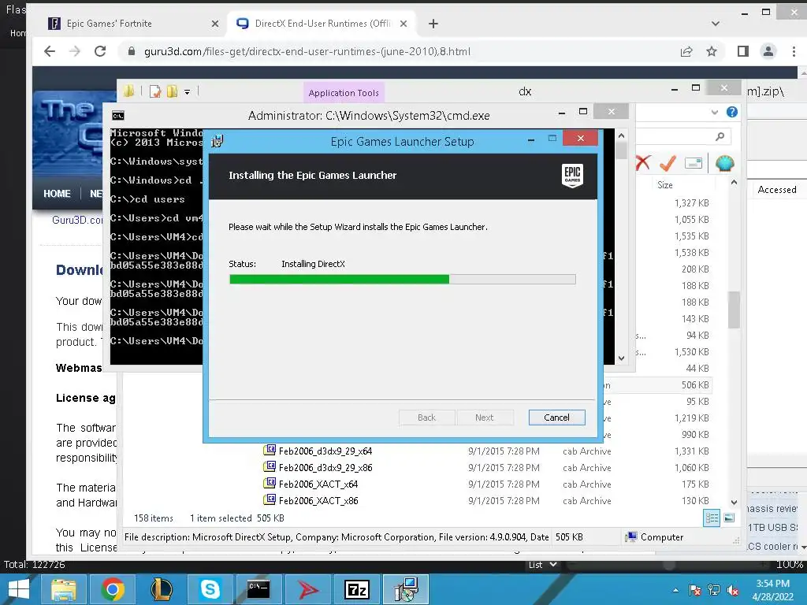Show hidden system tray icons
The width and height of the screenshot is (807, 605).
(675, 590)
